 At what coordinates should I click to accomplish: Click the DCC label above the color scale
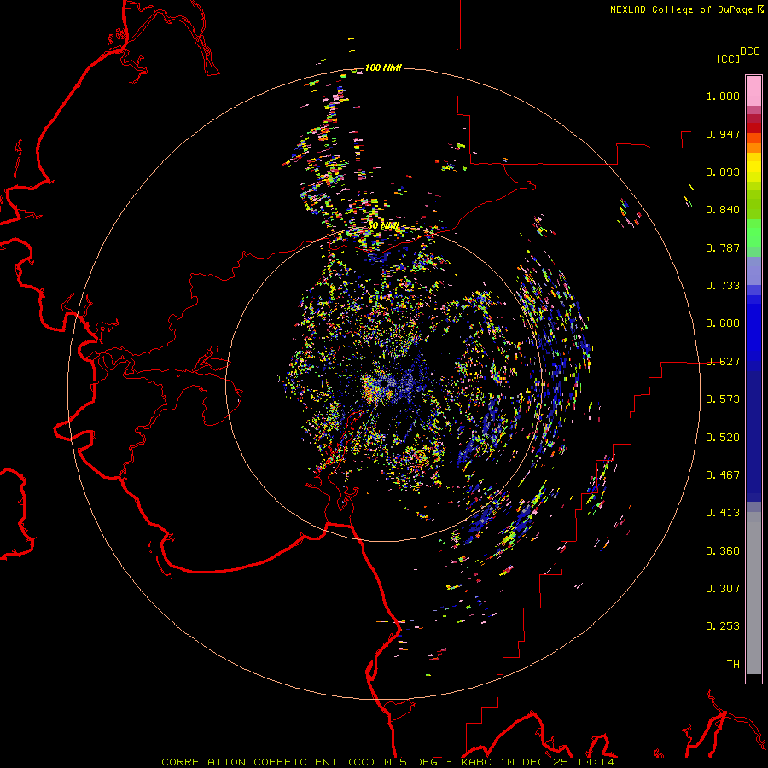tap(749, 51)
